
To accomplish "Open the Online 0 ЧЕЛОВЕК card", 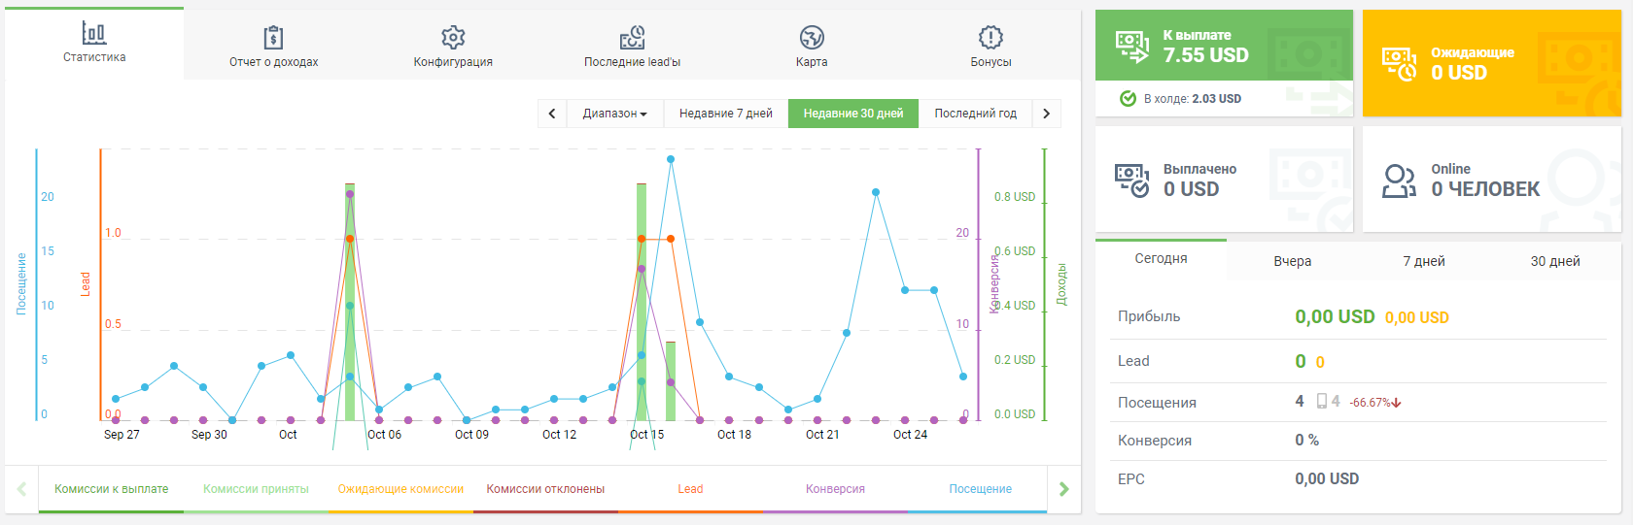I will (1491, 180).
